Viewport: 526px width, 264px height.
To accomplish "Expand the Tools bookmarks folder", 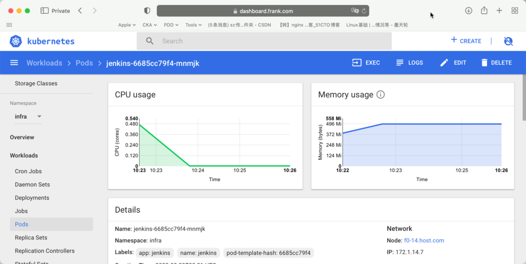I will 193,25.
